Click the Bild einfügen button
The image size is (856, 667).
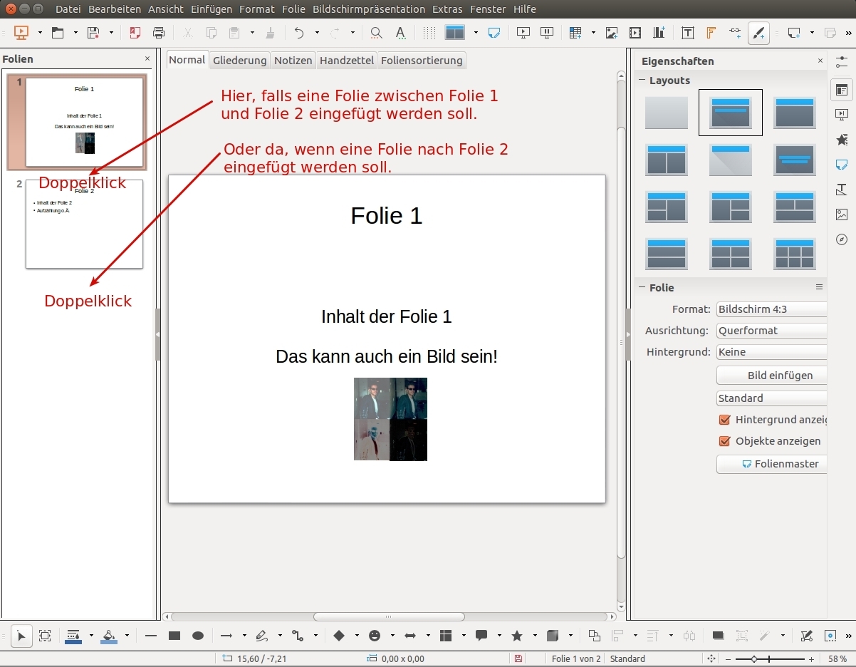[771, 376]
